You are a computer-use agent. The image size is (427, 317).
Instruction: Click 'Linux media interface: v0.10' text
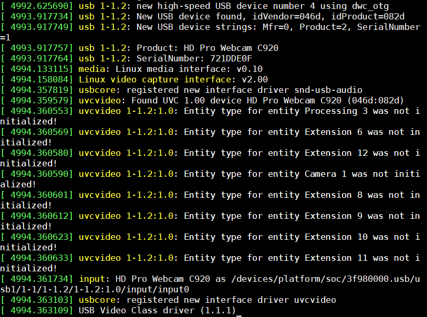click(x=189, y=69)
